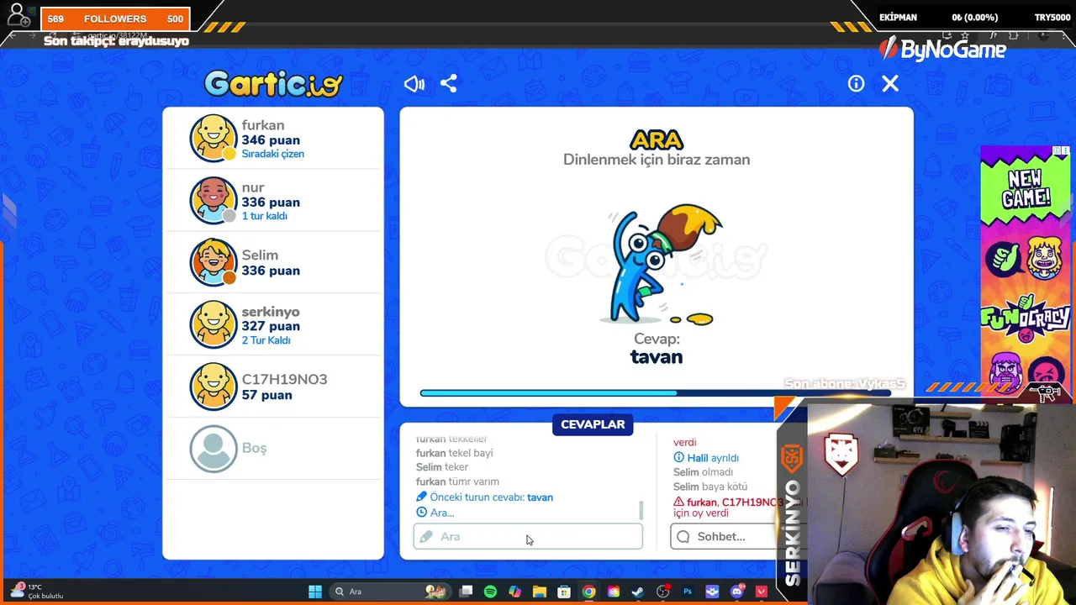The height and width of the screenshot is (605, 1076).
Task: Click the blue paintbrush mascot illustration
Action: pyautogui.click(x=662, y=265)
